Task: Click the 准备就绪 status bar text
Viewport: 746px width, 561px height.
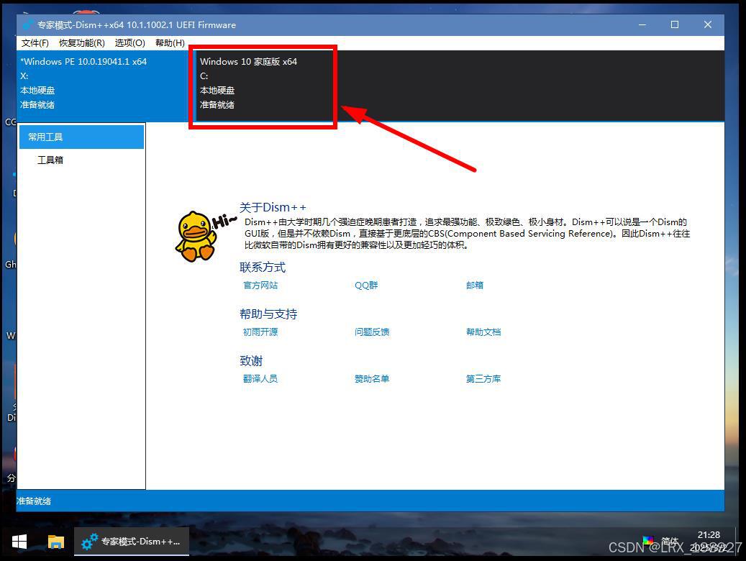Action: click(x=34, y=501)
